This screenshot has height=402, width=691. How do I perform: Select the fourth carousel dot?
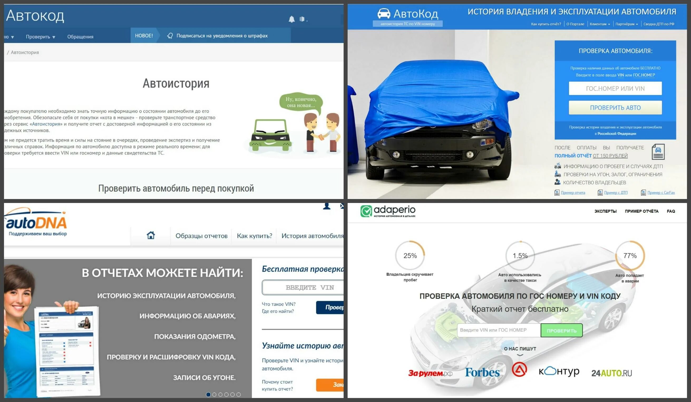(226, 395)
